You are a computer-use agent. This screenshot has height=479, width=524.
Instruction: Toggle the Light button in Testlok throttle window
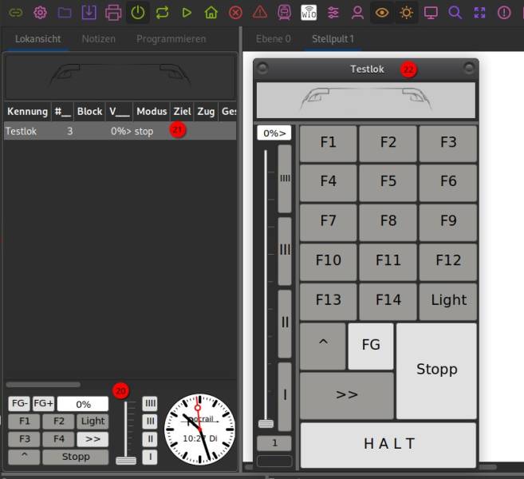448,301
